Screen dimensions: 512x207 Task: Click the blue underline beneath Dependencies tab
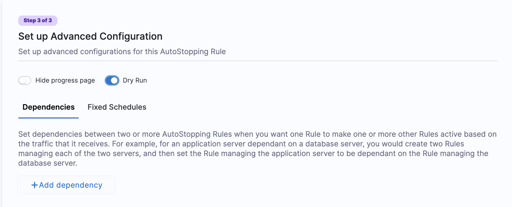pos(49,118)
